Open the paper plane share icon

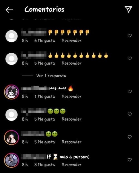[x=128, y=9]
